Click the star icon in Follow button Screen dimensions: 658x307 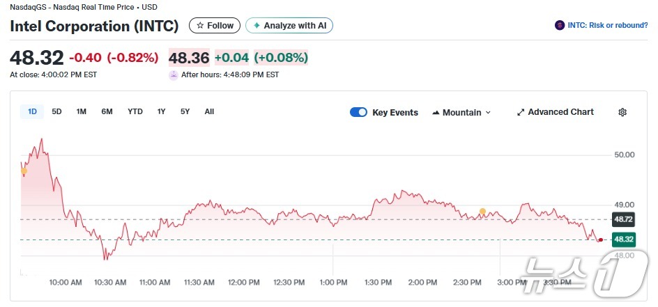[200, 26]
